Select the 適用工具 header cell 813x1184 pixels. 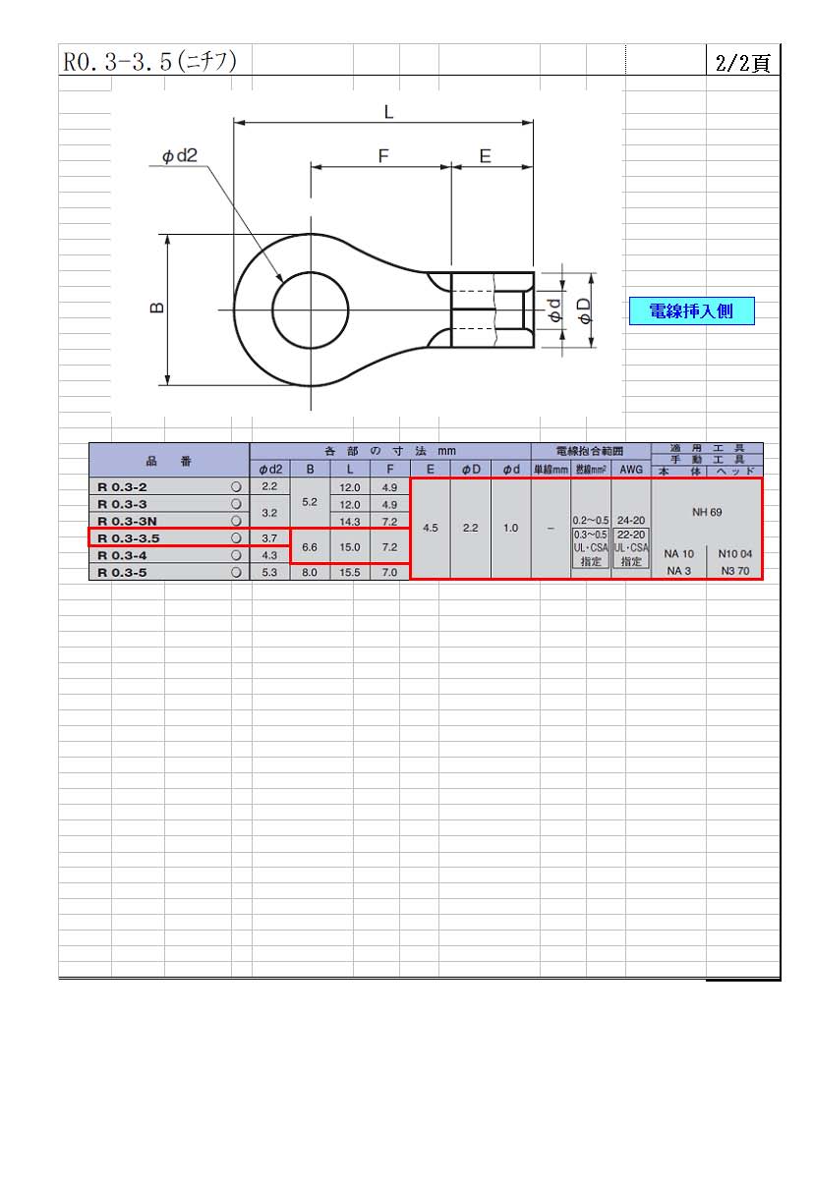coord(707,447)
